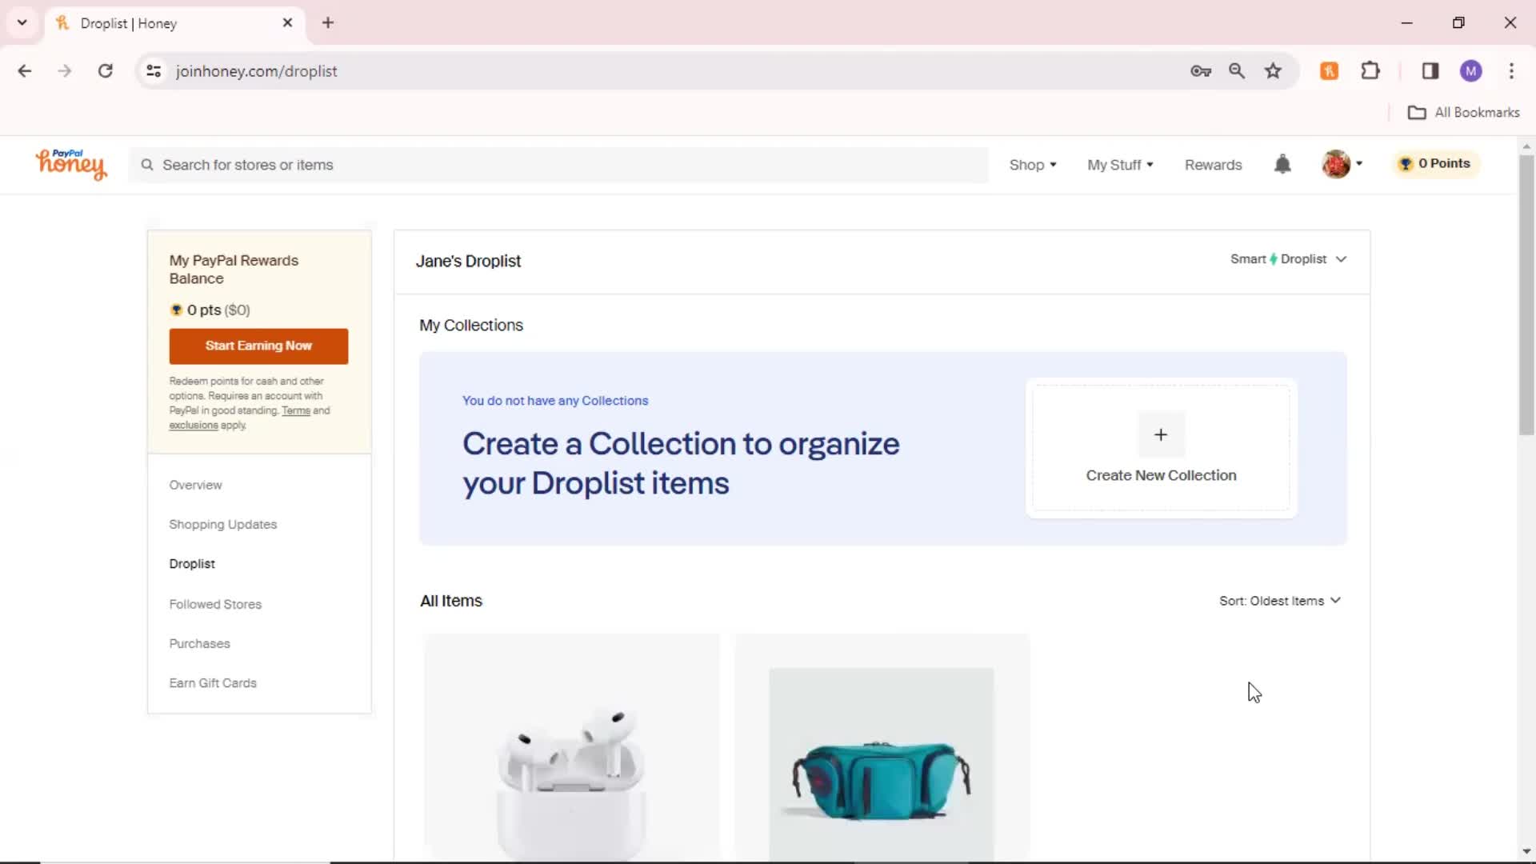Click the 0 Points badge
1536x864 pixels.
[1435, 164]
